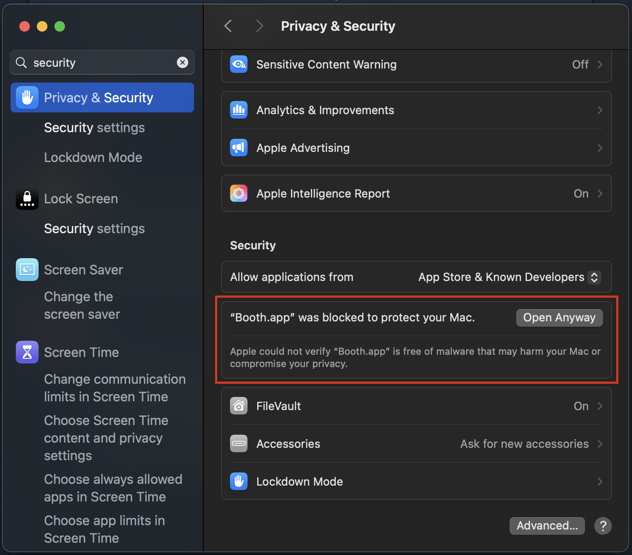Click the 'FileVault' row label

[x=279, y=406]
